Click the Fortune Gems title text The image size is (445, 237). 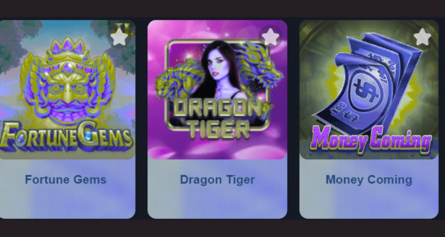(x=66, y=180)
